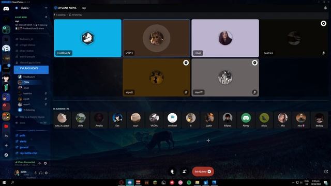Open Windows taskbar search
This screenshot has height=186, width=331.
[12, 182]
